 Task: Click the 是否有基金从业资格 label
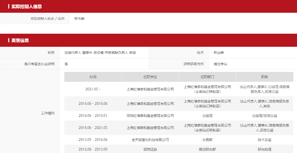(39, 64)
